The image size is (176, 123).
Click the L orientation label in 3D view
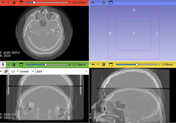pyautogui.click(x=157, y=33)
